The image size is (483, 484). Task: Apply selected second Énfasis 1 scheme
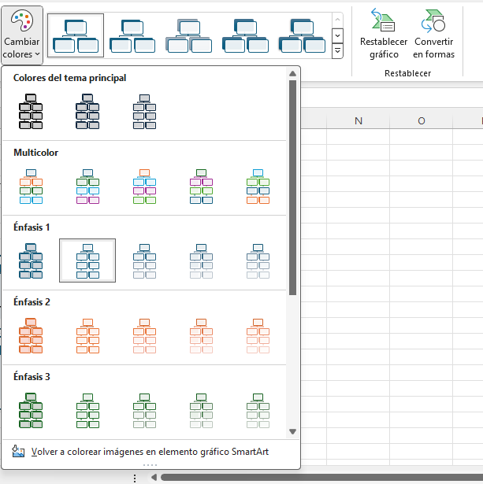pos(87,260)
